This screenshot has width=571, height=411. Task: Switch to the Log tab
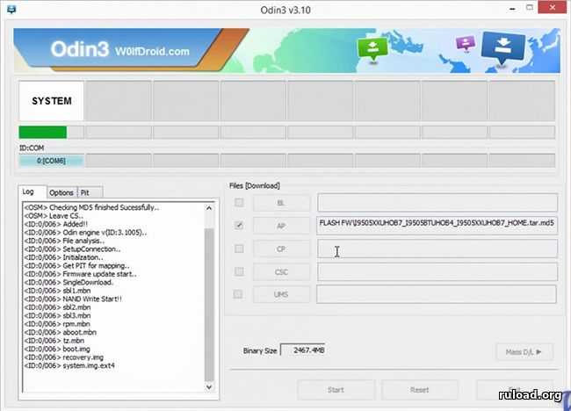coord(32,191)
